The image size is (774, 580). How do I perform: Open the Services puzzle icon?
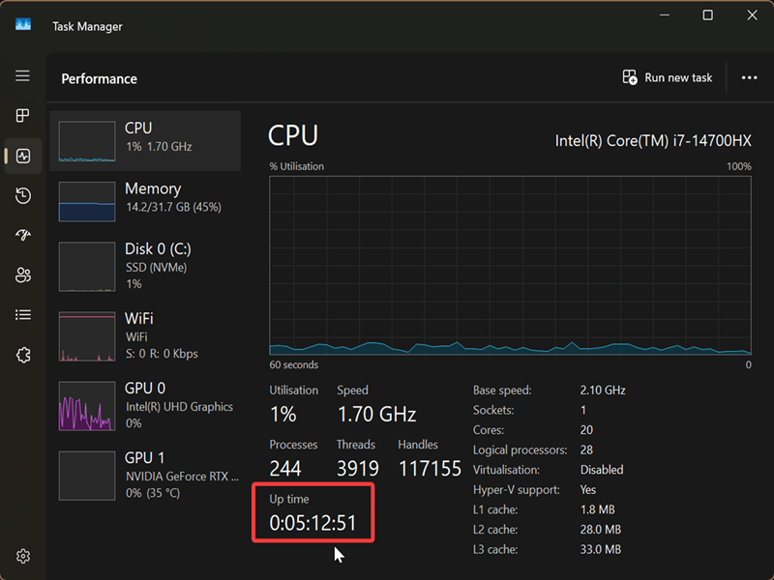(23, 355)
